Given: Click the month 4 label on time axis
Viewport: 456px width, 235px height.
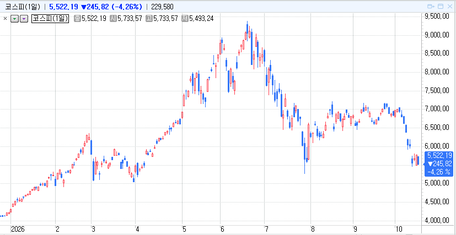Looking at the screenshot, I should tap(137, 230).
